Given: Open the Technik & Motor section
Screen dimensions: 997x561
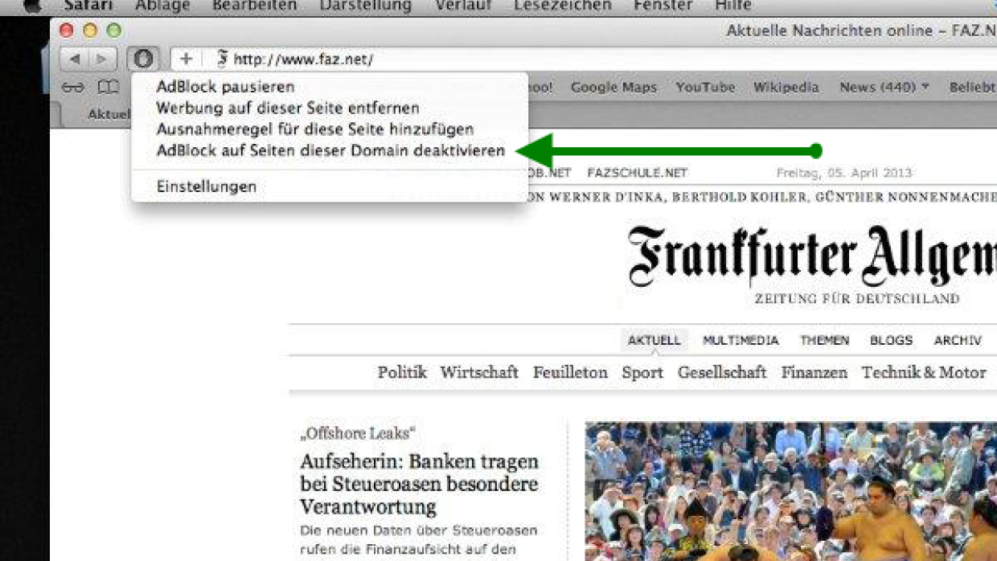Looking at the screenshot, I should tap(924, 372).
